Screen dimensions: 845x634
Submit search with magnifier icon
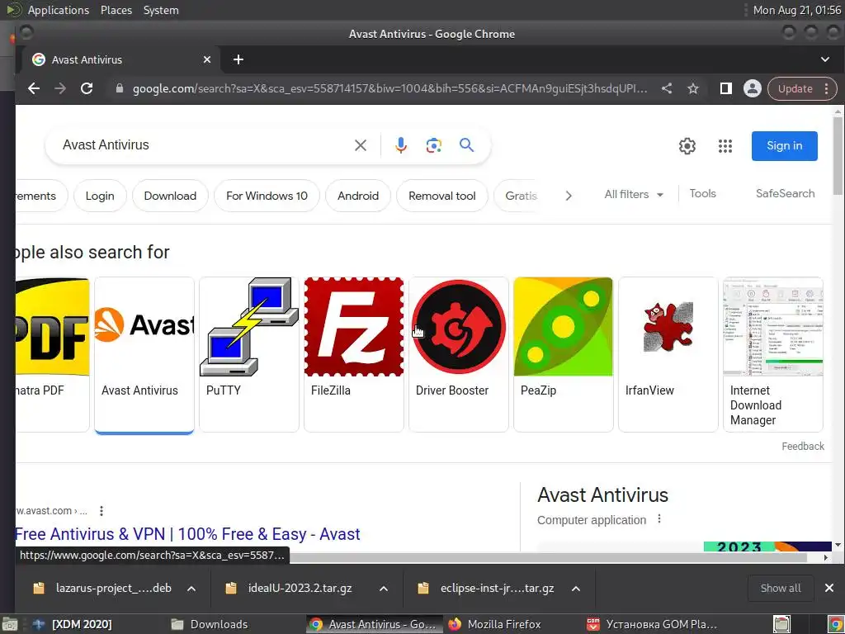click(x=467, y=145)
